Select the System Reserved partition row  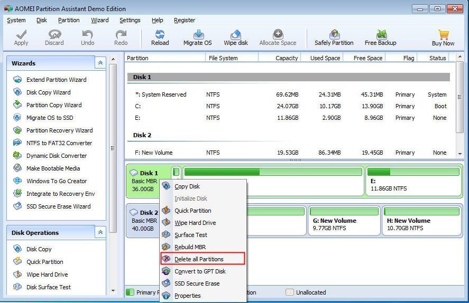coord(289,94)
